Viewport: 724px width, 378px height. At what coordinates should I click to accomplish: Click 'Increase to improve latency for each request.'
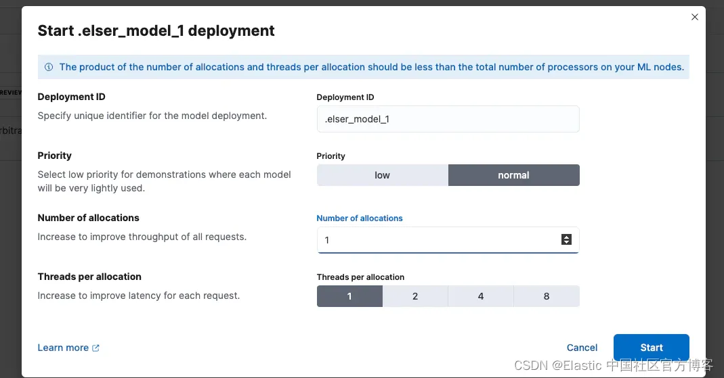point(139,296)
